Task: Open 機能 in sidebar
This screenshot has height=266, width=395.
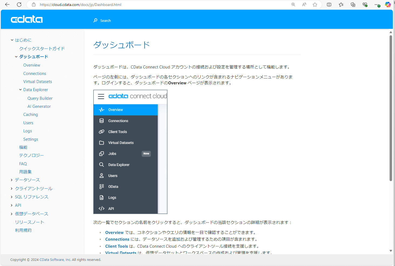Action: (x=23, y=147)
